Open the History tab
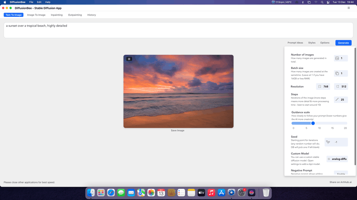 click(x=91, y=15)
